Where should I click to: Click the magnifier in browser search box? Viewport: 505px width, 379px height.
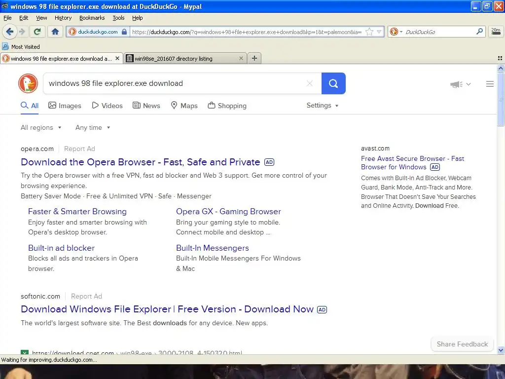[x=479, y=32]
